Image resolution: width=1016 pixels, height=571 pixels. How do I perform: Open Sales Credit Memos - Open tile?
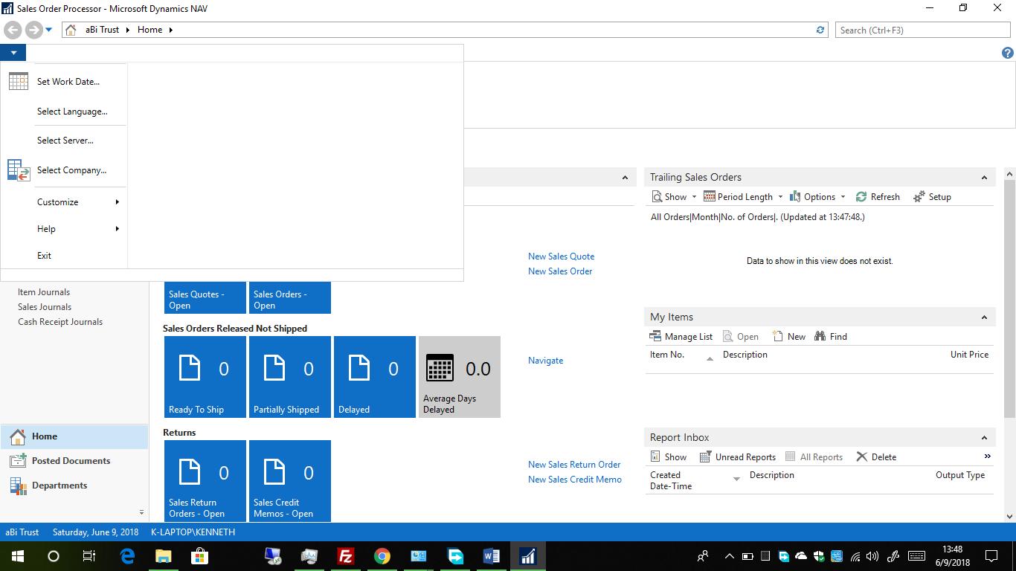click(x=290, y=481)
